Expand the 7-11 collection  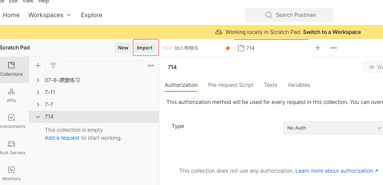[x=38, y=92]
